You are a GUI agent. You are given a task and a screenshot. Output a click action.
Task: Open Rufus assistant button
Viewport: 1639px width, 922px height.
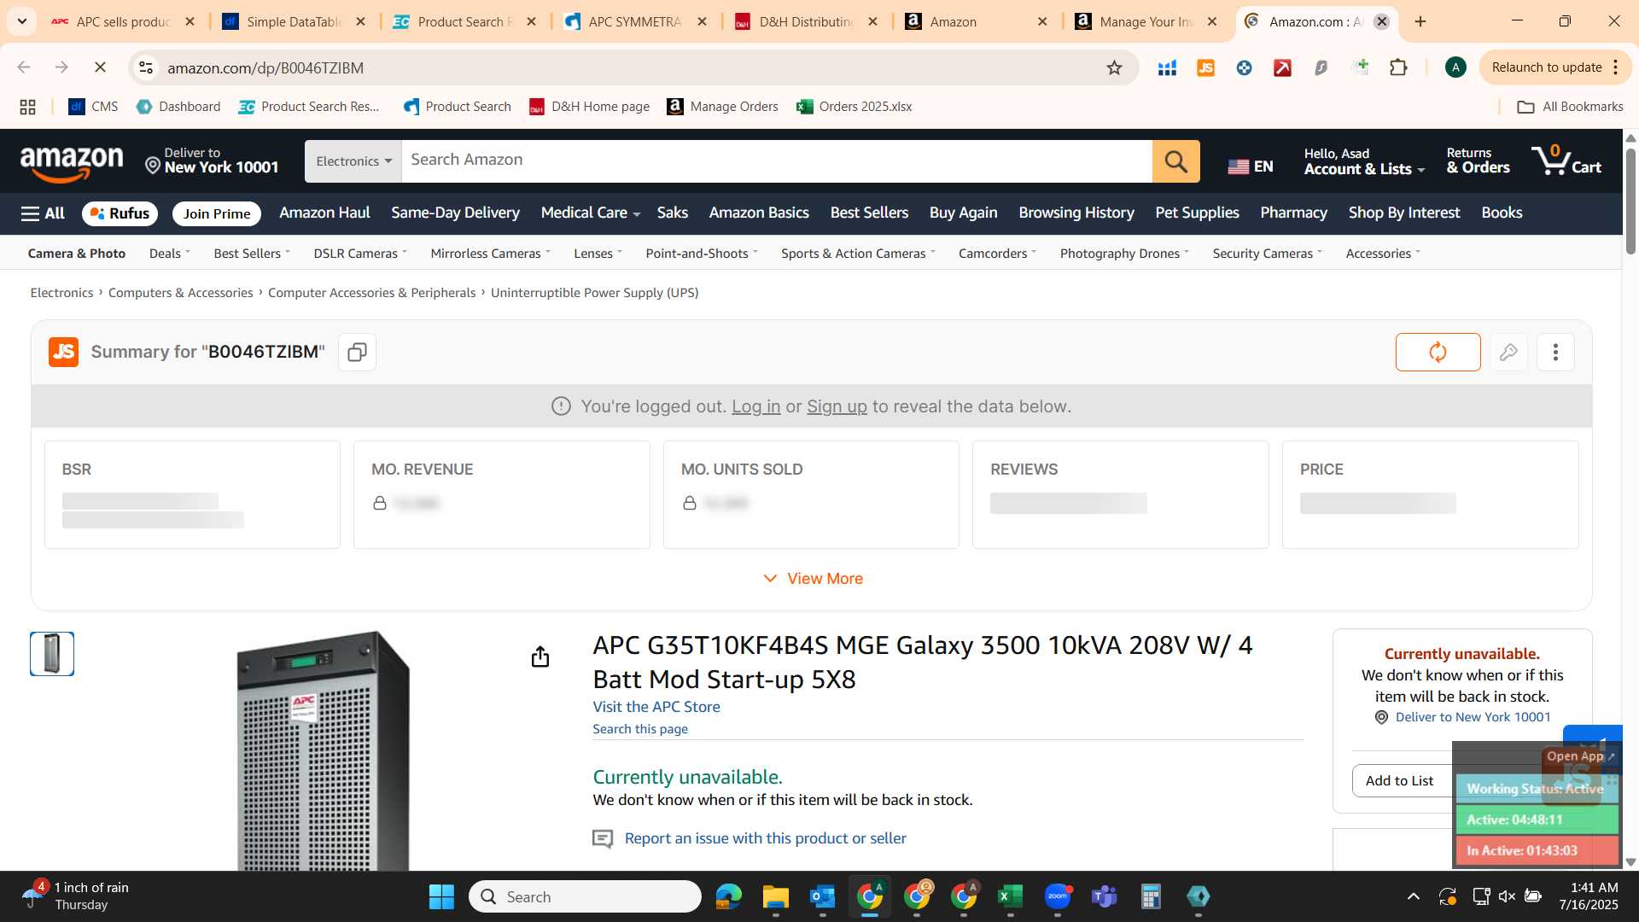point(120,213)
